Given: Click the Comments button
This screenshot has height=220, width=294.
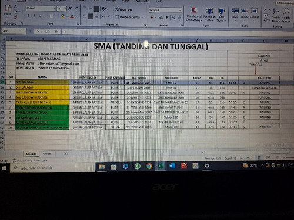Looking at the screenshot, I should tap(285, 3).
